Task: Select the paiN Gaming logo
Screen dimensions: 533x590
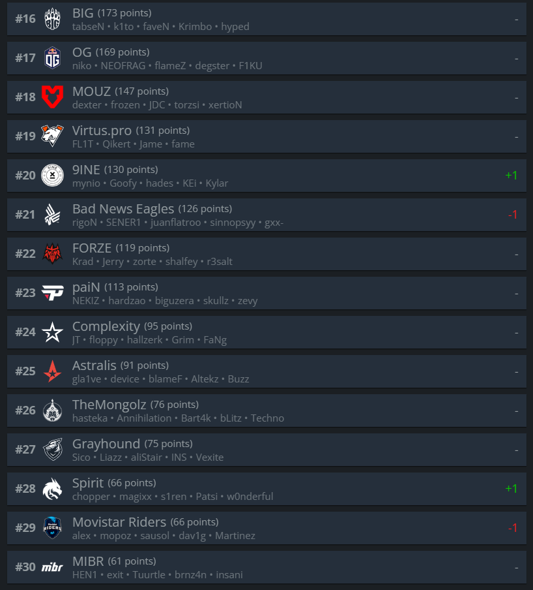Action: [x=52, y=293]
